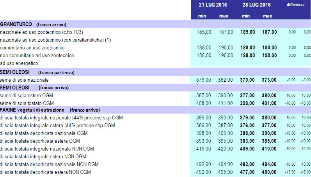Click the bold '484,00' cell
This screenshot has height=177, width=311.
[269, 164]
